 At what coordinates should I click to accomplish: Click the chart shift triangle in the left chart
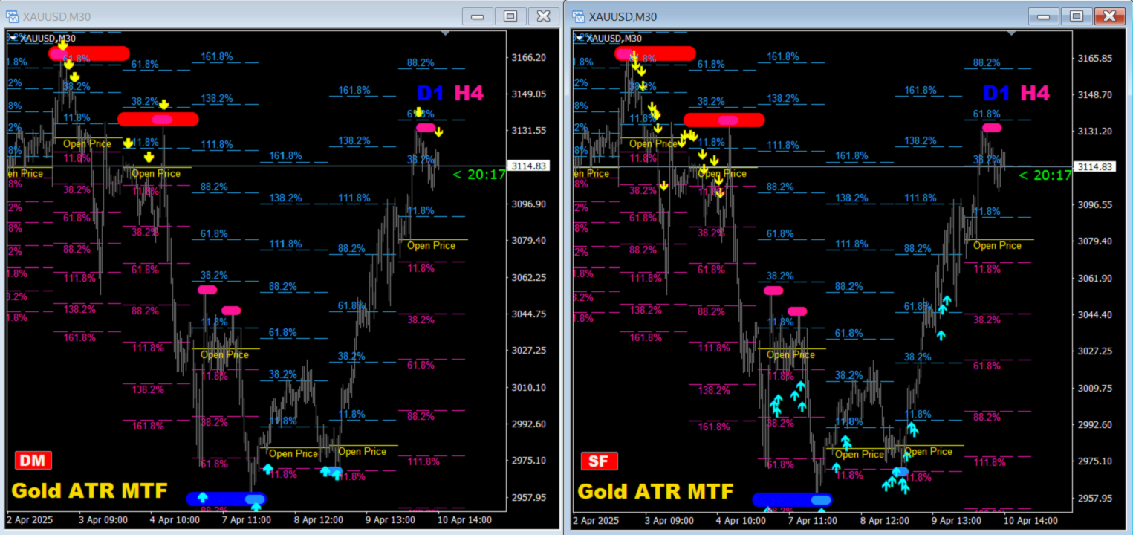(x=445, y=33)
